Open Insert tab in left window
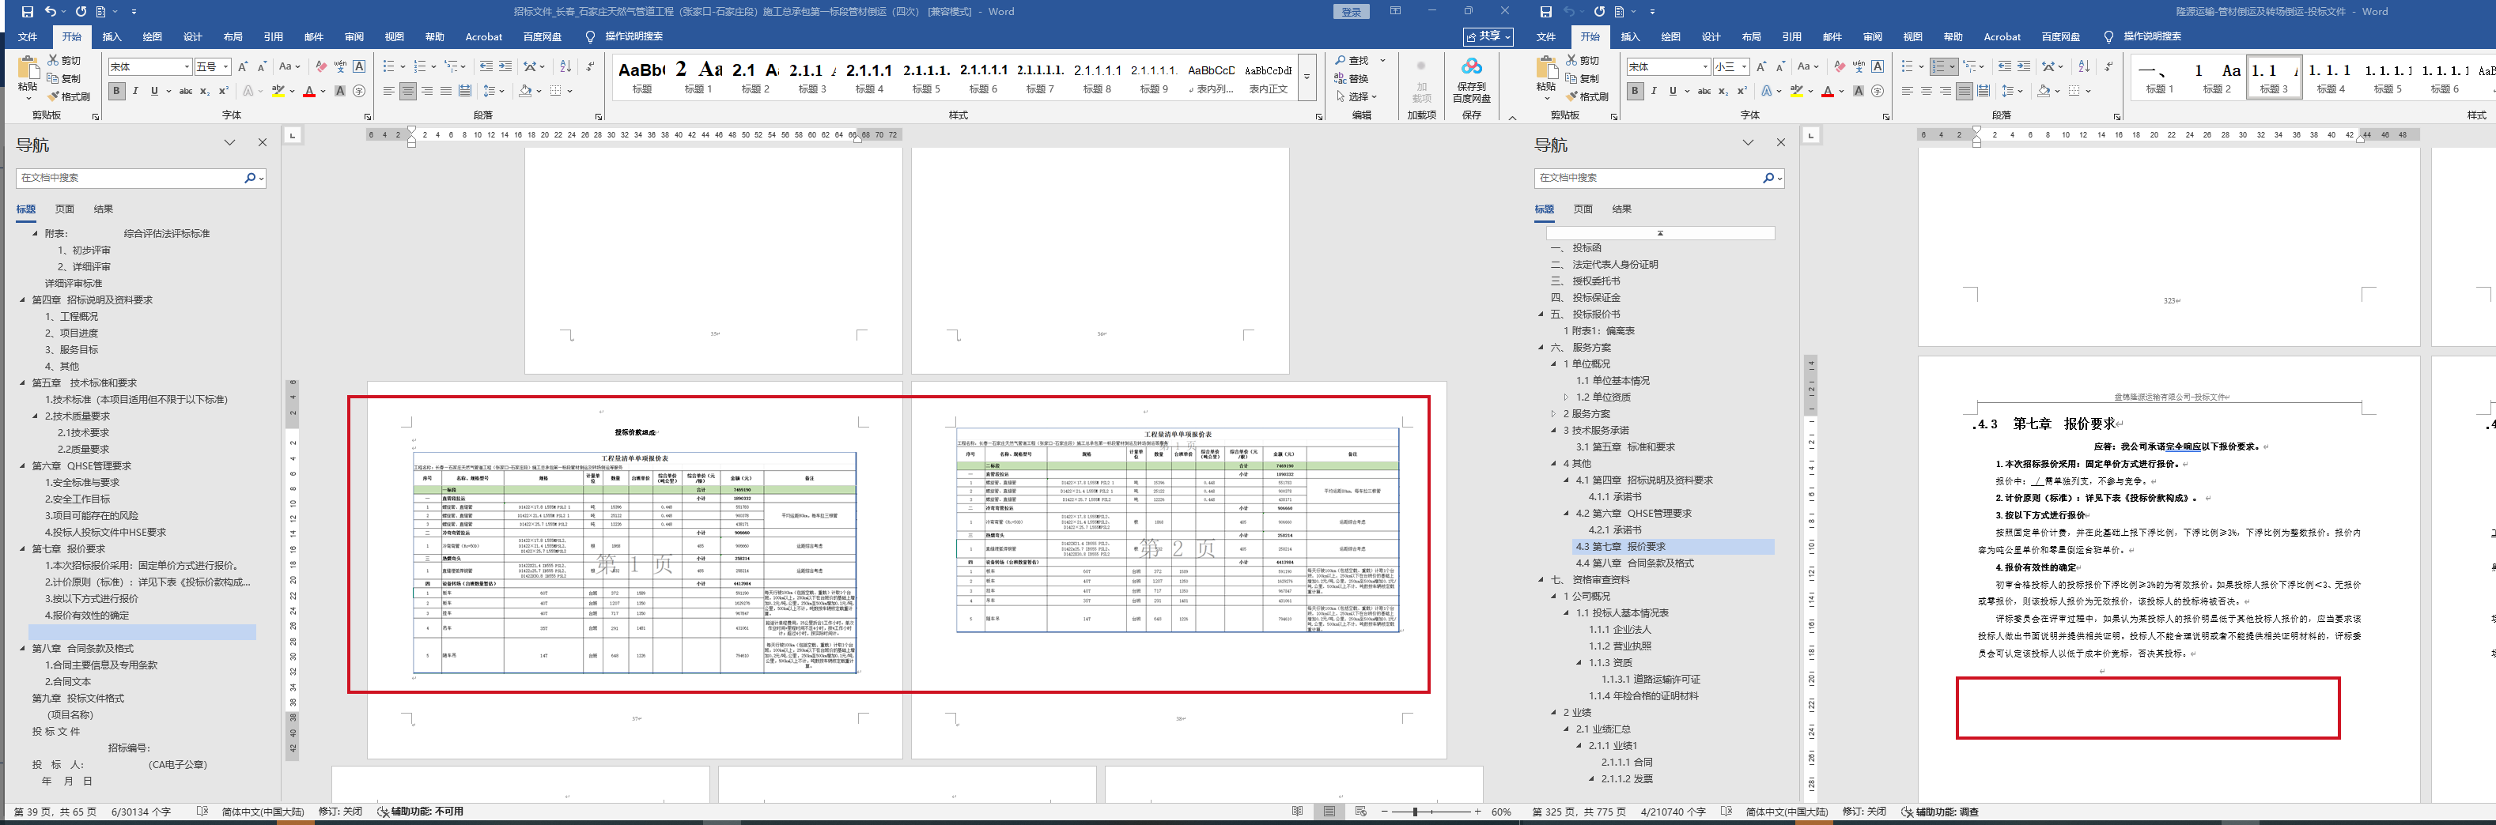2496x825 pixels. [112, 37]
